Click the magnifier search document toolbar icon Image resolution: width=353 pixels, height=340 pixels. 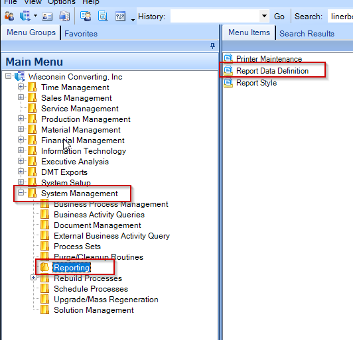pyautogui.click(x=103, y=16)
